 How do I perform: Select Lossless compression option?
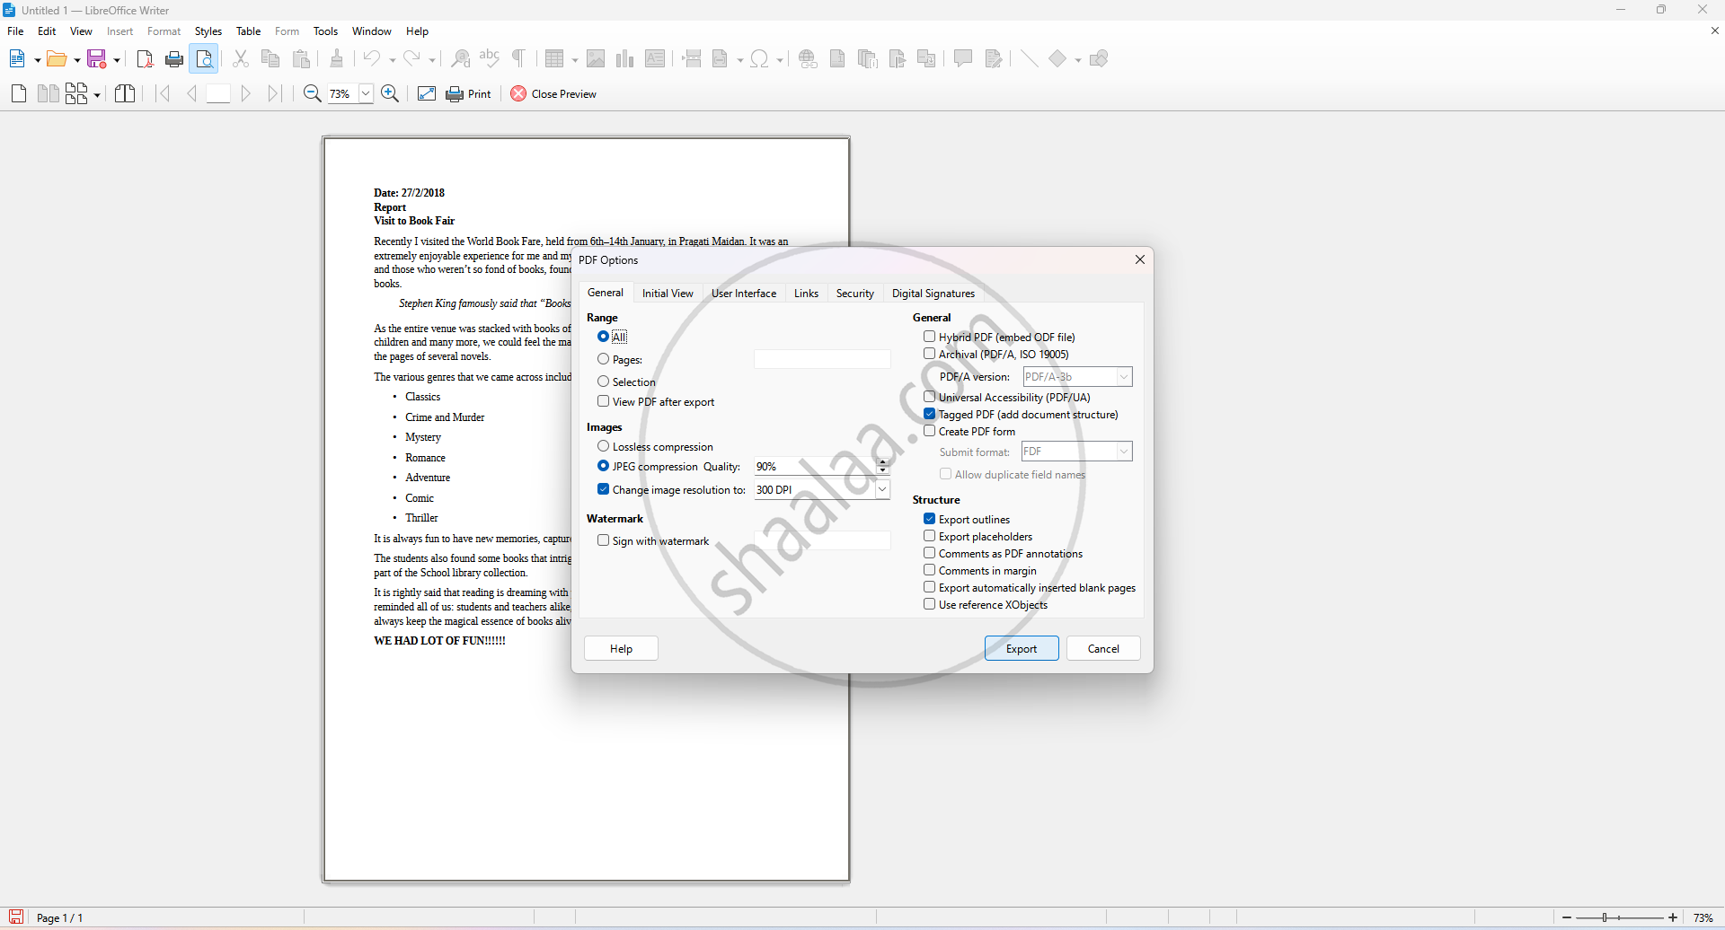(x=604, y=447)
